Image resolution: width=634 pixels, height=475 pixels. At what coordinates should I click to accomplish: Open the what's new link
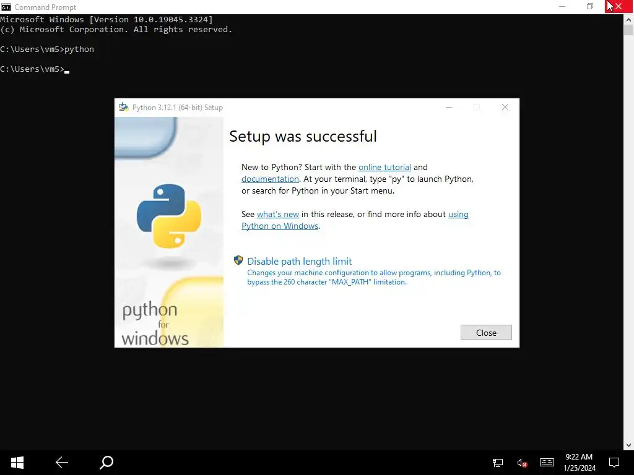click(278, 214)
